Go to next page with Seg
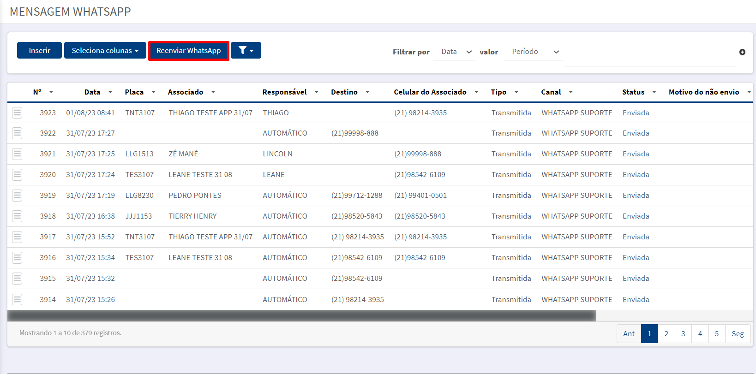 pos(738,333)
